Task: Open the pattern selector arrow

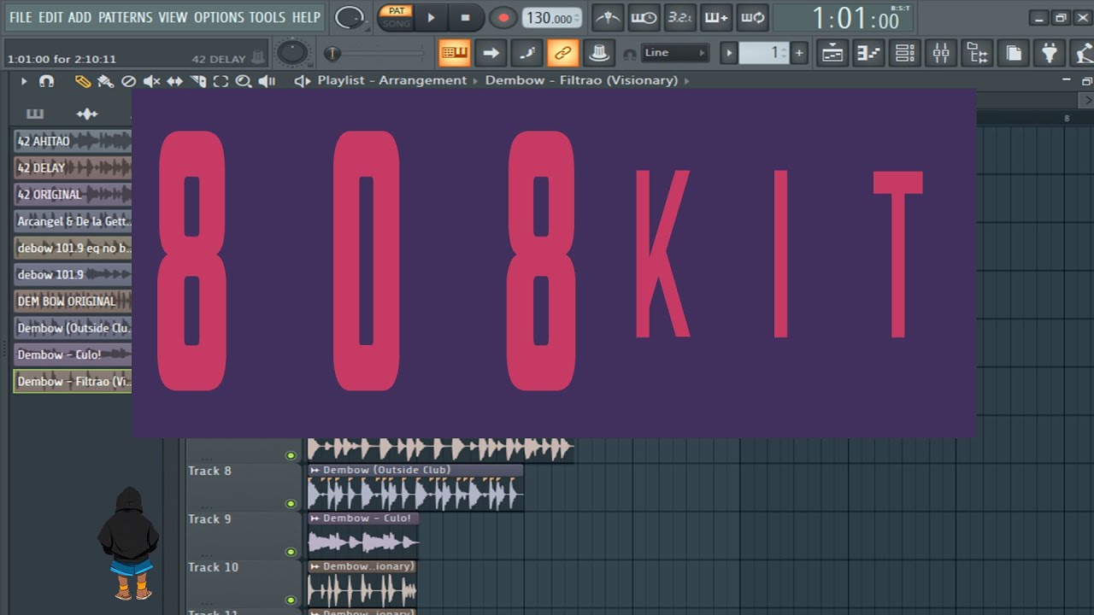Action: [729, 53]
